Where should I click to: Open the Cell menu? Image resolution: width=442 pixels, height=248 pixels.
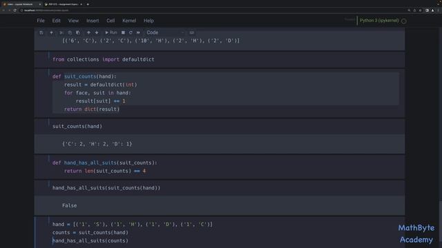[x=110, y=21]
